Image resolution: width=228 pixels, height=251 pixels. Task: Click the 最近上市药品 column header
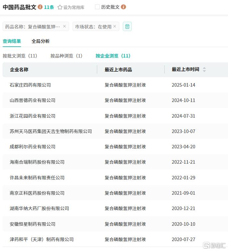click(x=118, y=69)
